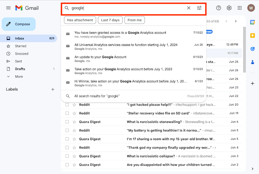This screenshot has height=174, width=259.
Task: Open suggestion 'Hi Winnie, take action'
Action: click(134, 83)
